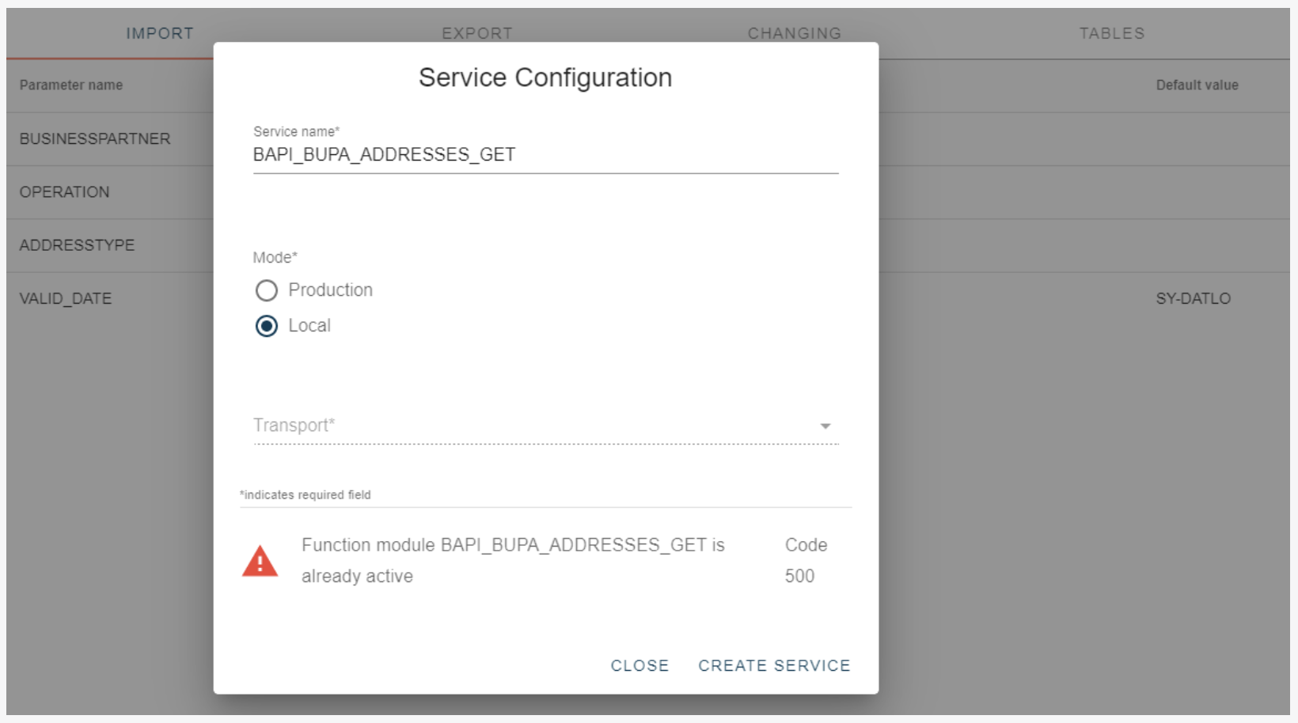
Task: Click the red warning triangle icon
Action: click(260, 561)
